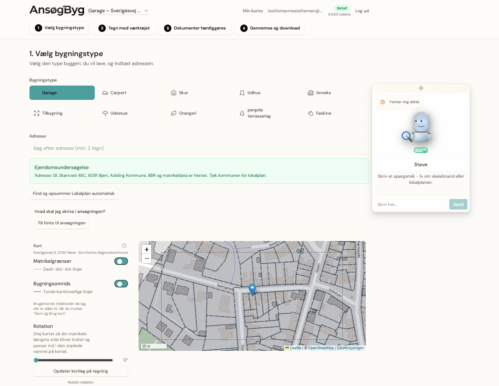Select the Faskine building type
This screenshot has height=386, width=499.
(x=336, y=113)
